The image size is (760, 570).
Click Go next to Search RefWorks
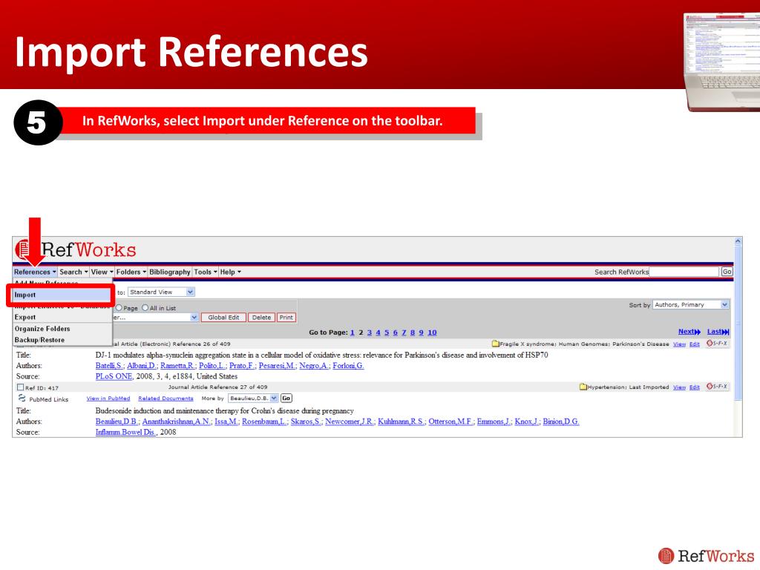click(x=727, y=272)
